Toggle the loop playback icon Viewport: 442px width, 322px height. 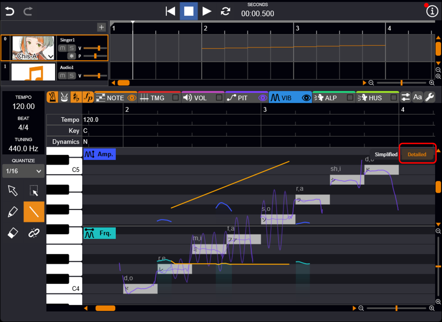pyautogui.click(x=225, y=11)
